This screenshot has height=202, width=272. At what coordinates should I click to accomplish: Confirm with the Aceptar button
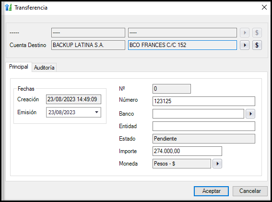point(211,191)
